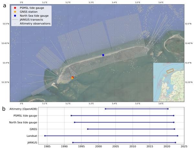Click the 2025 tick label on the time axis
The width and height of the screenshot is (194, 149).
[184, 146]
